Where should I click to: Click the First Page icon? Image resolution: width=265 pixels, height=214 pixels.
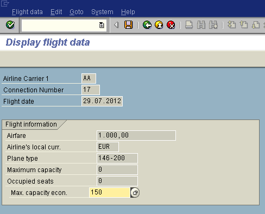[x=232, y=25]
